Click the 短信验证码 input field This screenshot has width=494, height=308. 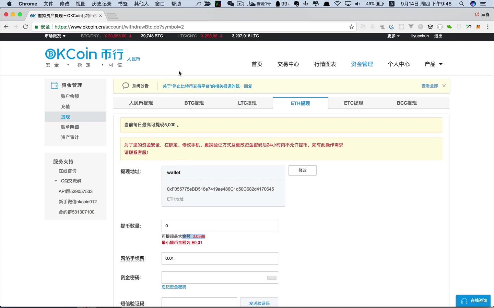199,303
